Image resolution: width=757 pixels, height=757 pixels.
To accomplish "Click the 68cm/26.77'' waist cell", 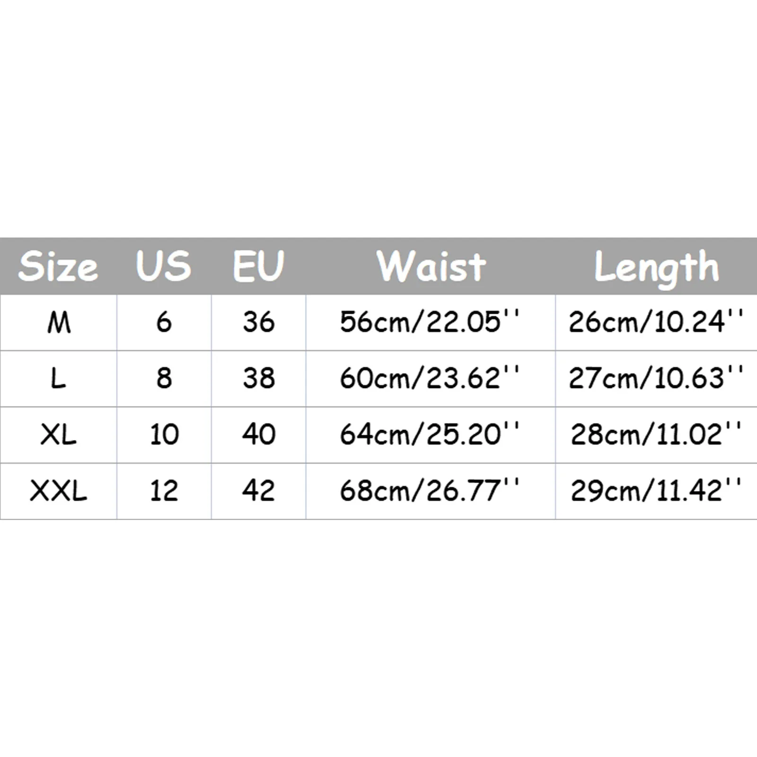I will 431,491.
